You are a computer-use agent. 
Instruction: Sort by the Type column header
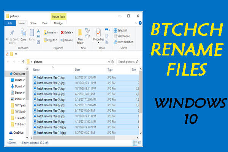(x=110, y=70)
